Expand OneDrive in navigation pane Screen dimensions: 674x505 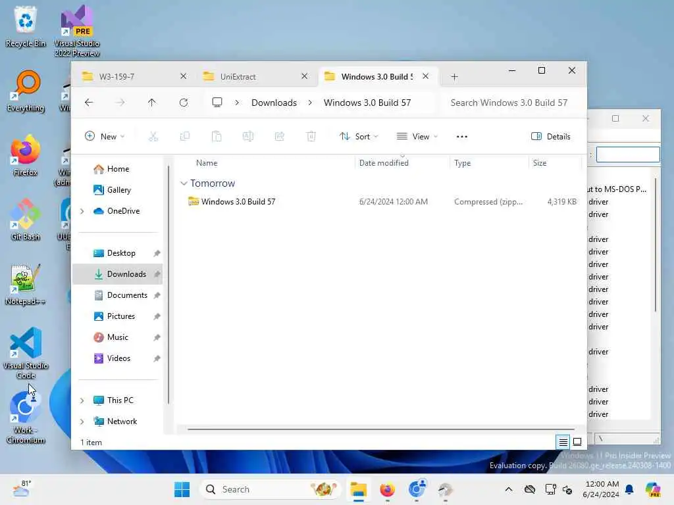pos(82,211)
